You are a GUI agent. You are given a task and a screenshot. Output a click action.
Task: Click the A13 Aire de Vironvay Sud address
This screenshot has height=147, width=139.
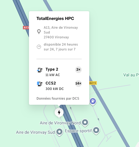pyautogui.click(x=61, y=32)
